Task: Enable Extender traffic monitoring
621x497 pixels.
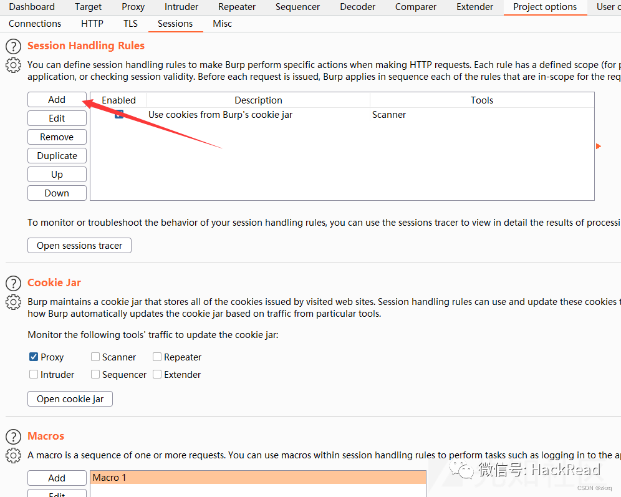Action: point(157,374)
